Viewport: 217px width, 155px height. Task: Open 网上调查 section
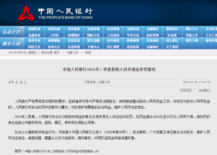[x=113, y=47]
